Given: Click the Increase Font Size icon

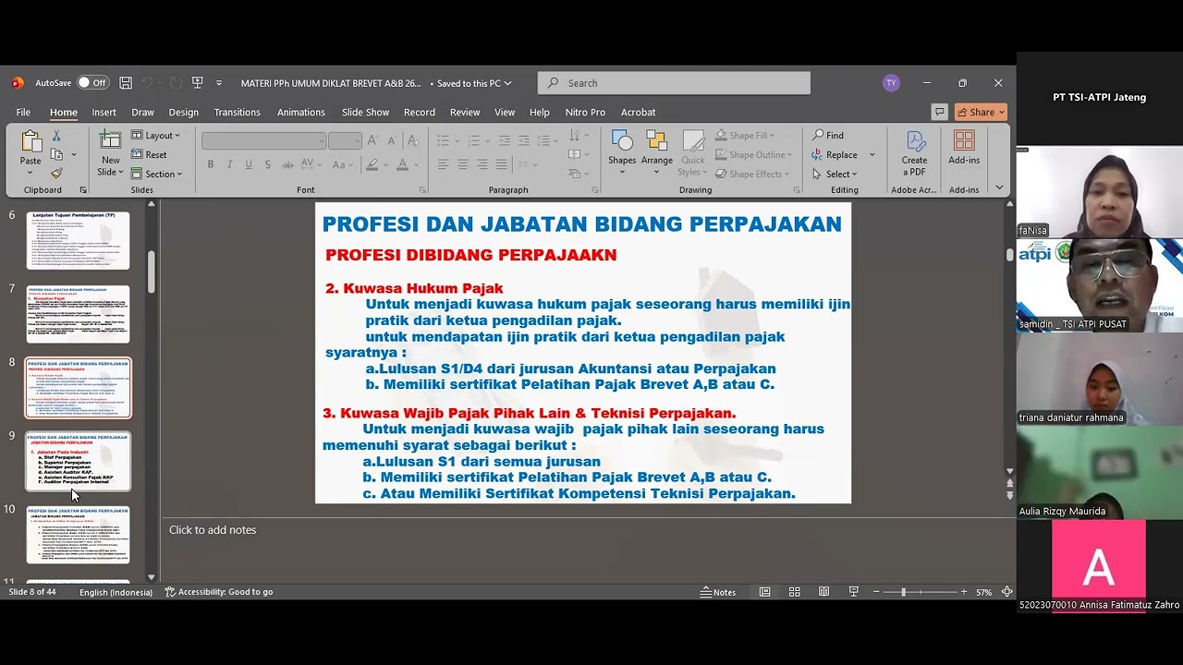Looking at the screenshot, I should click(372, 140).
